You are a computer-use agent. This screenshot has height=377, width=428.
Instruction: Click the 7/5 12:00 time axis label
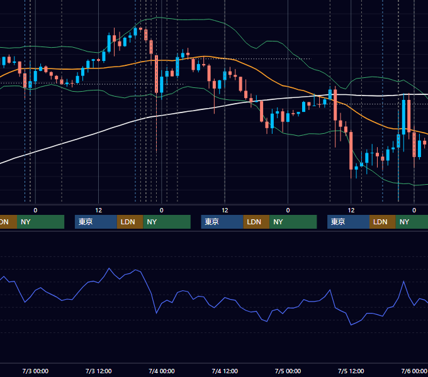(x=351, y=371)
